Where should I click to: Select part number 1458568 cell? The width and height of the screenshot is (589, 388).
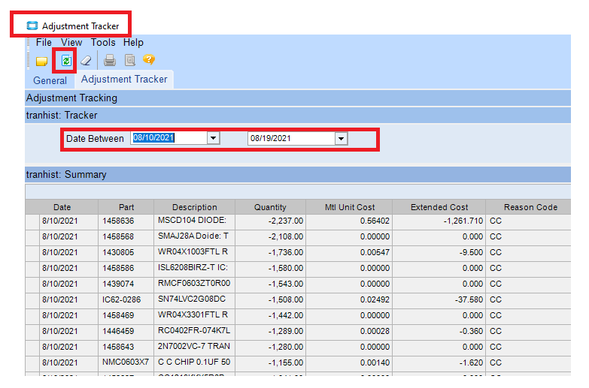tap(126, 236)
